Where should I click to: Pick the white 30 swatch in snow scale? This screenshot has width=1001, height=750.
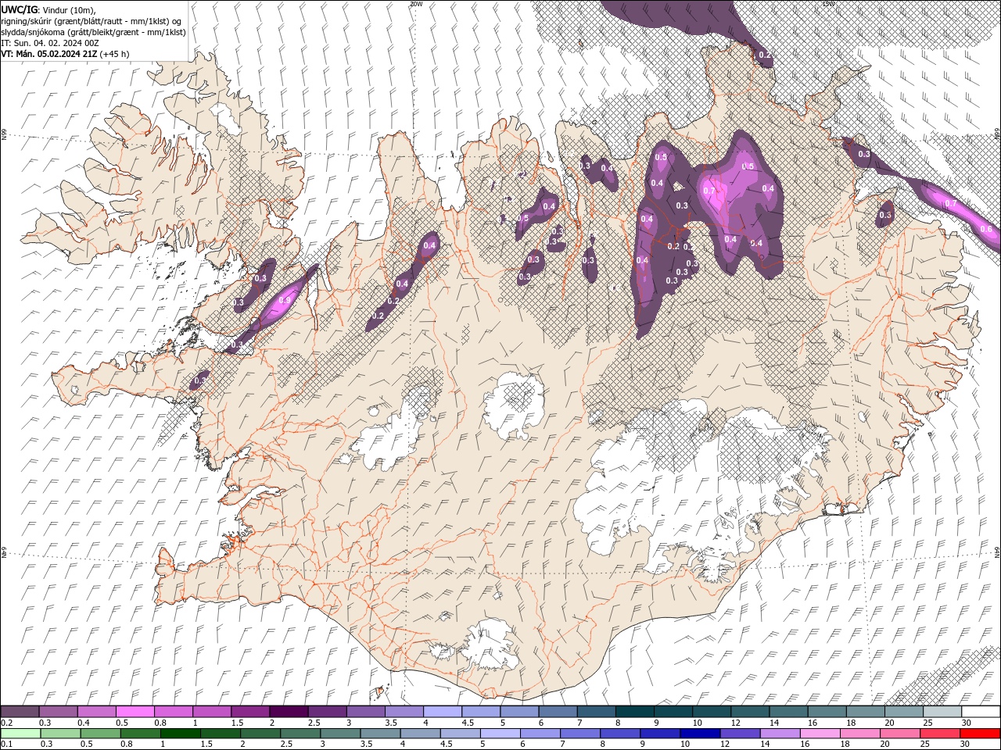point(981,712)
